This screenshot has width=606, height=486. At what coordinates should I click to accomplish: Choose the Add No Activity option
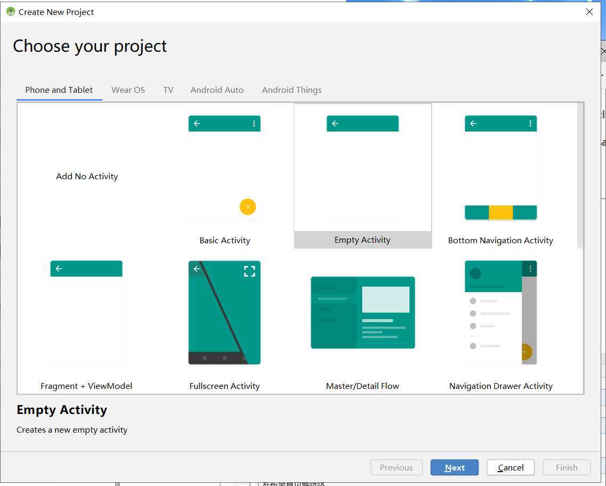pyautogui.click(x=87, y=176)
